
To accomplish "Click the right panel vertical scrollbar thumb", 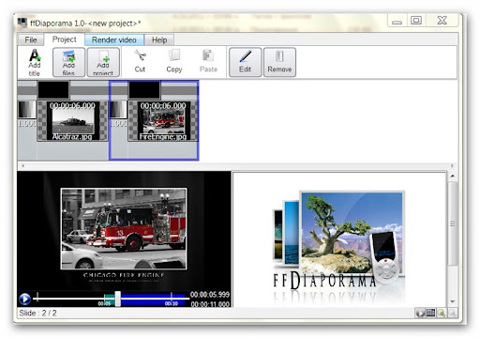I will click(452, 223).
